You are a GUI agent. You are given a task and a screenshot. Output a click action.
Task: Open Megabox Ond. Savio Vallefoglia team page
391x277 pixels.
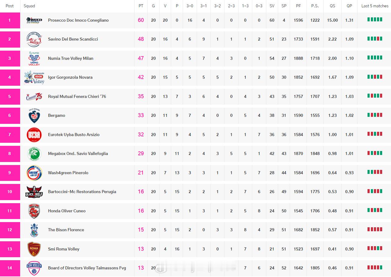[78, 154]
